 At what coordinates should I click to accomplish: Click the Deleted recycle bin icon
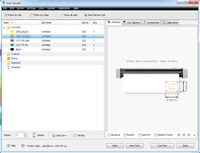pyautogui.click(x=8, y=67)
